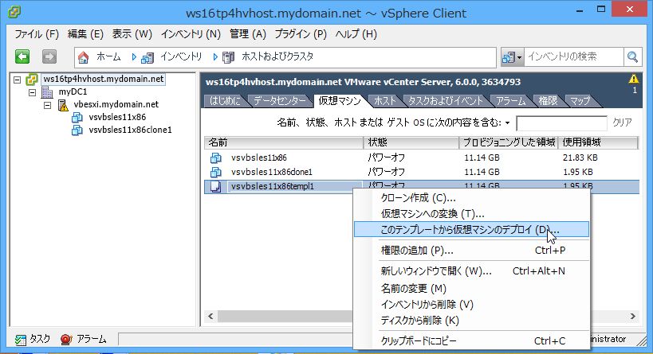Viewport: 653px width, 354px height.
Task: Click the タスク status bar icon
Action: pyautogui.click(x=21, y=340)
